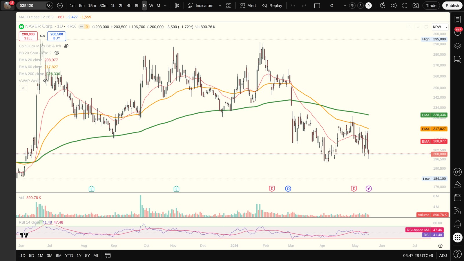Toggle the ADJ adjustment setting
464x261 pixels.
443,255
